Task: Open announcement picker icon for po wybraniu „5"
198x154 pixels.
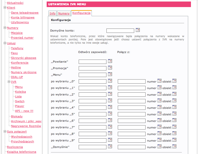Action: click(110, 114)
